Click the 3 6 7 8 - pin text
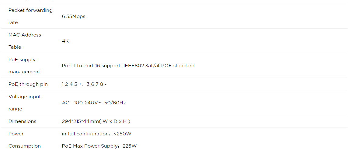The image size is (348, 150). 97,84
